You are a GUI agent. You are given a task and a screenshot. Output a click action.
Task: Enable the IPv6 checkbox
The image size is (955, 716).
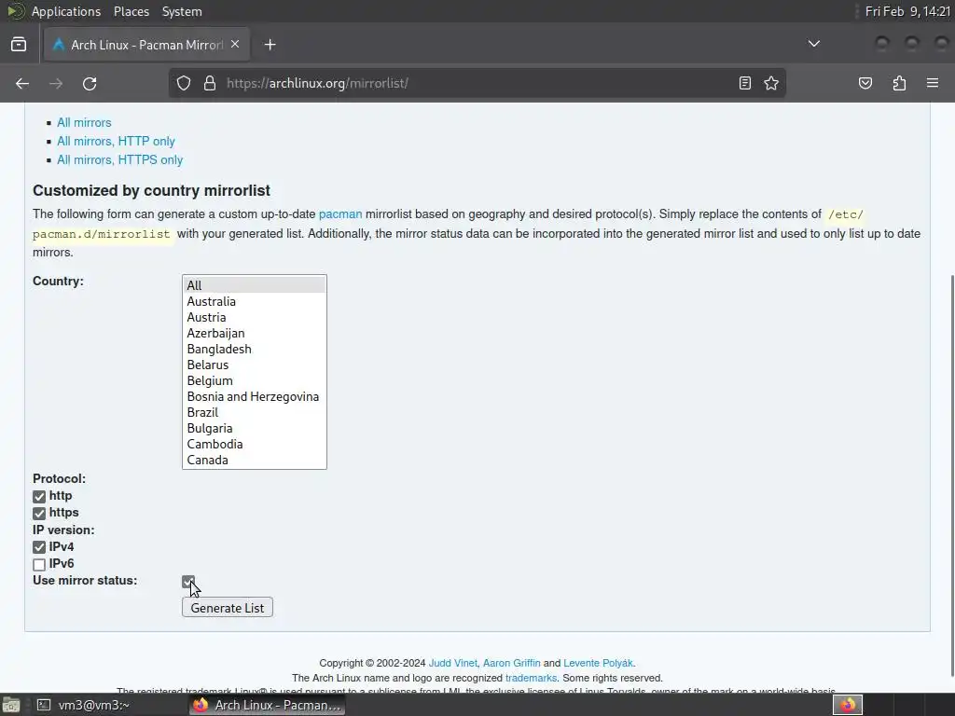point(39,564)
